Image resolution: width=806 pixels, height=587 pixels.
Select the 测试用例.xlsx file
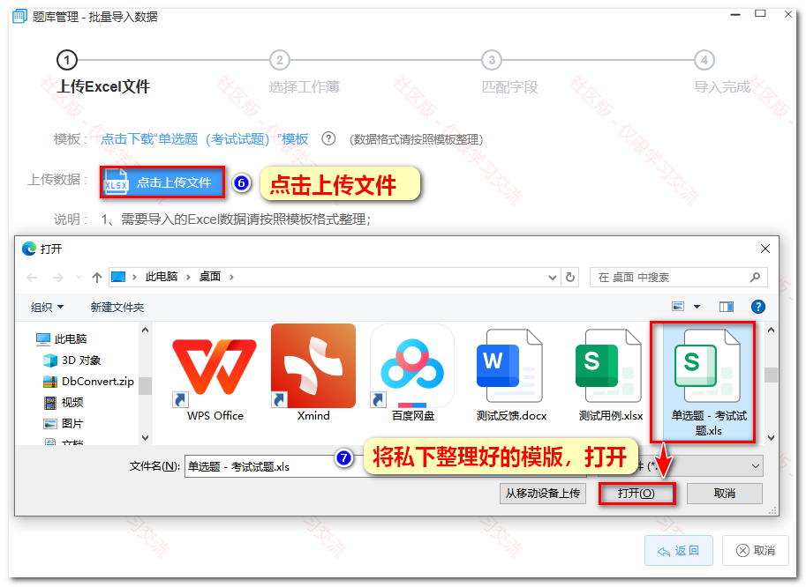click(x=610, y=375)
